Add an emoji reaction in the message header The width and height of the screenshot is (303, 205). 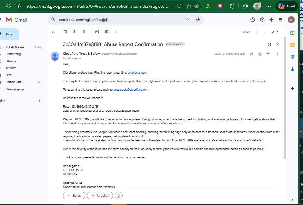coord(260,54)
